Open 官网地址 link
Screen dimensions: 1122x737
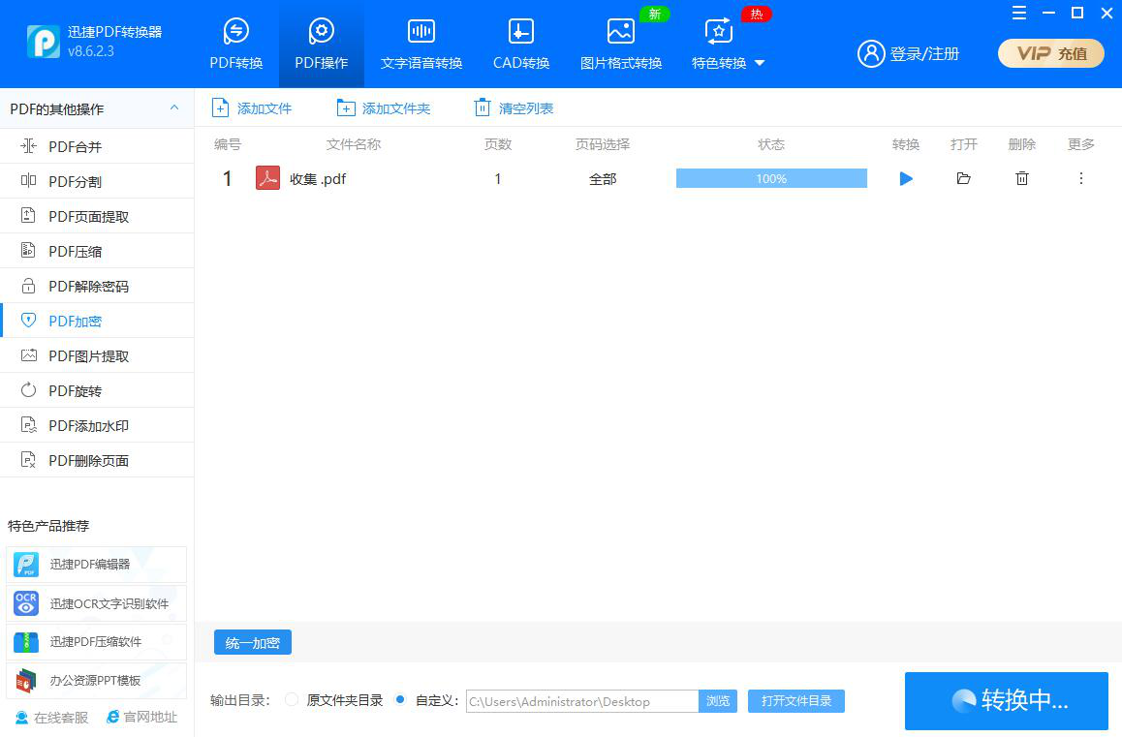141,717
